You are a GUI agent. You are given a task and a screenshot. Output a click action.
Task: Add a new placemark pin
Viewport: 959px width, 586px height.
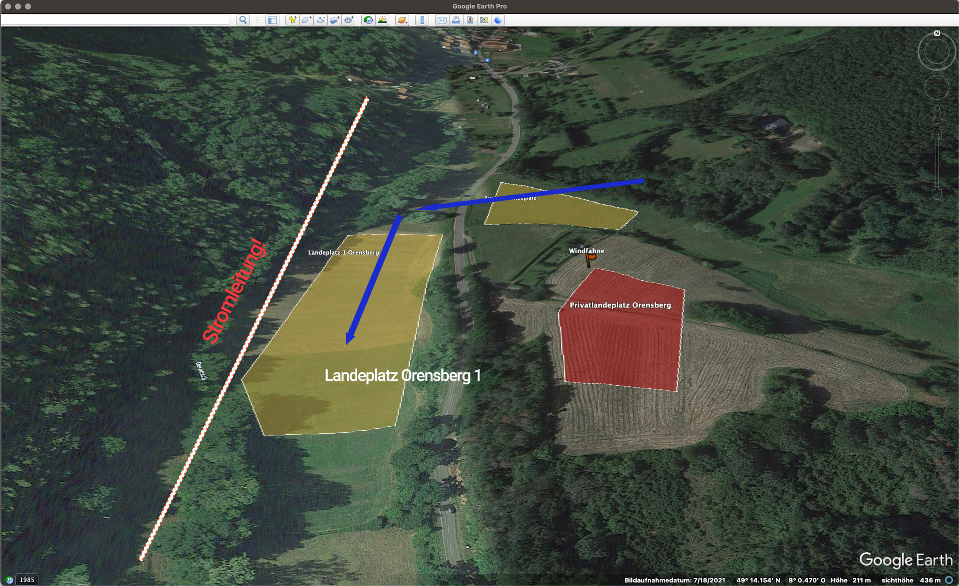[x=292, y=20]
